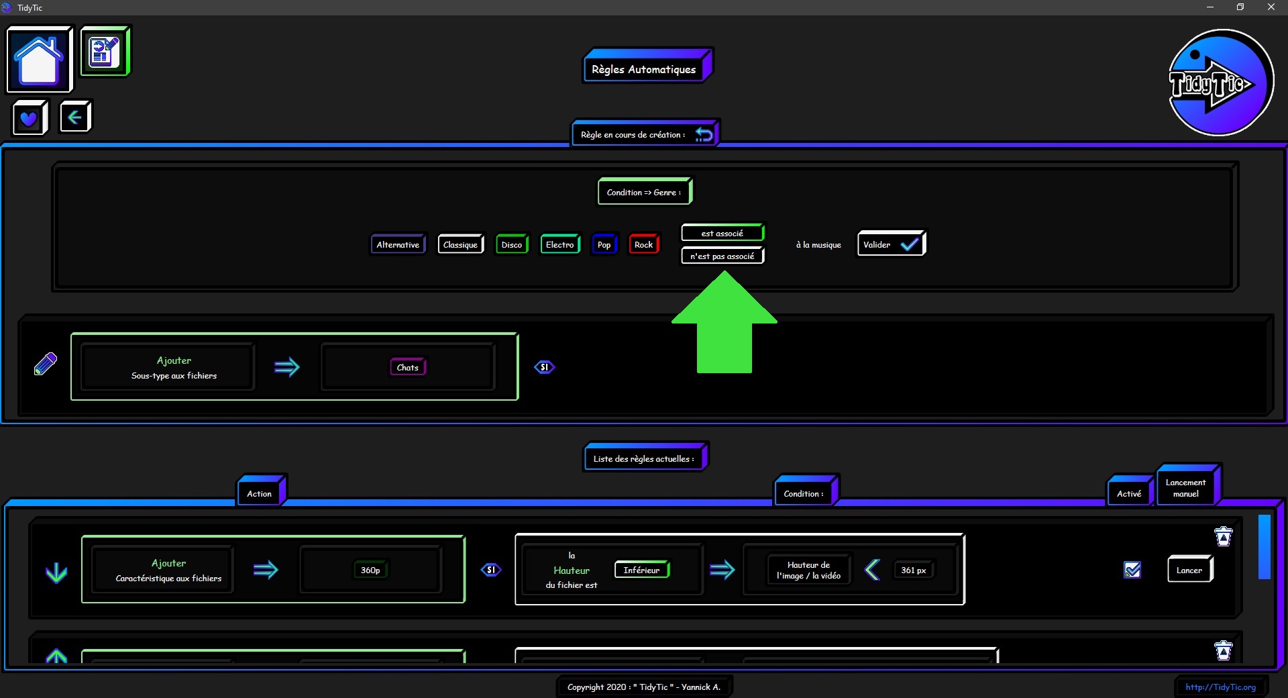1288x698 pixels.
Task: Open favorites with the heart icon
Action: (29, 118)
